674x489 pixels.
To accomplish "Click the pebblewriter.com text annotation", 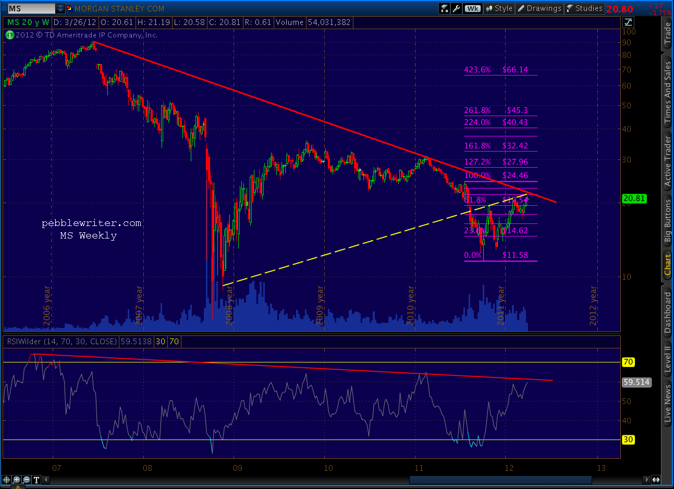I will (x=92, y=223).
